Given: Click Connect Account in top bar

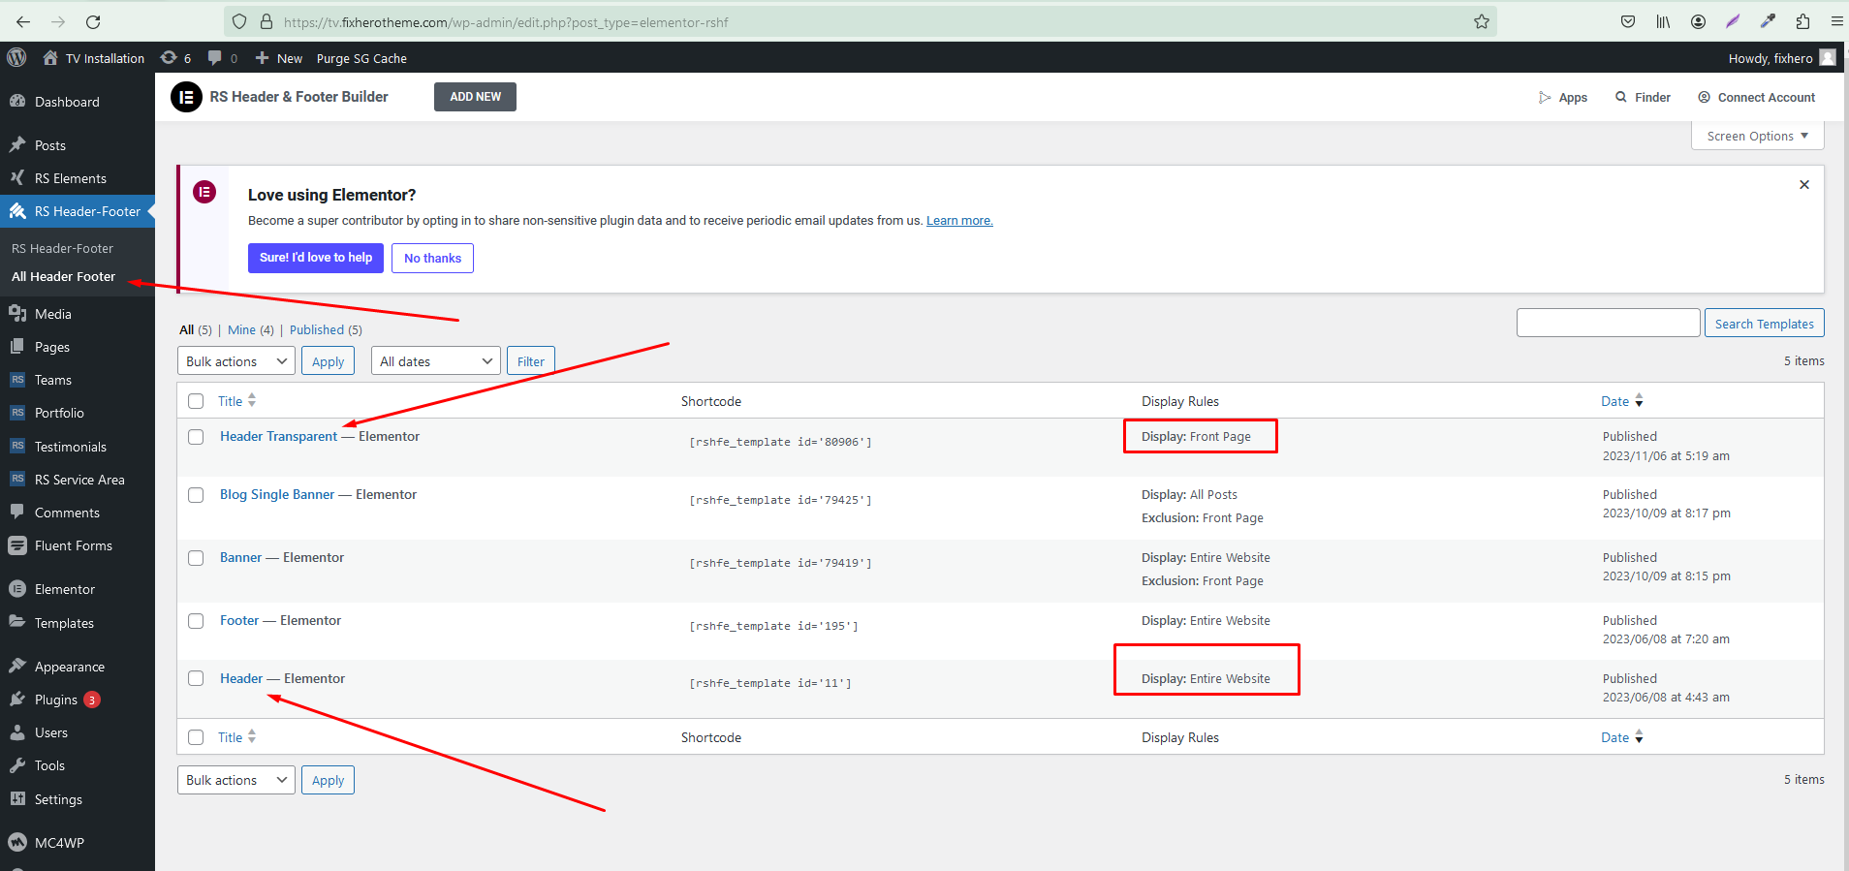Looking at the screenshot, I should pos(1756,97).
